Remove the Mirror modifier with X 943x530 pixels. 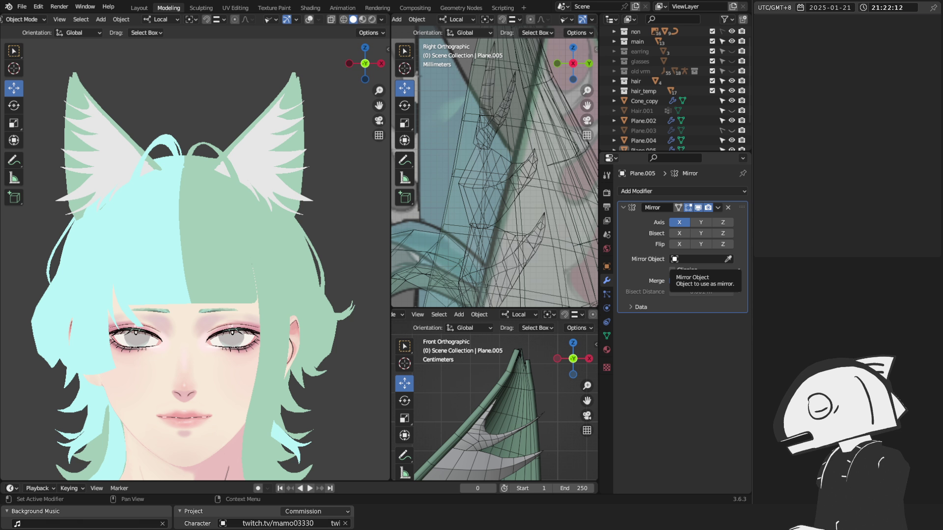pos(728,208)
